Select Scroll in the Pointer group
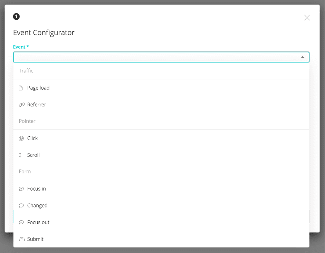This screenshot has height=253, width=325. pos(161,155)
